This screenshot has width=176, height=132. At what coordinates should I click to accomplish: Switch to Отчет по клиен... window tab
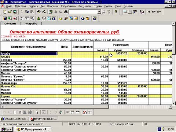[x=44, y=119]
